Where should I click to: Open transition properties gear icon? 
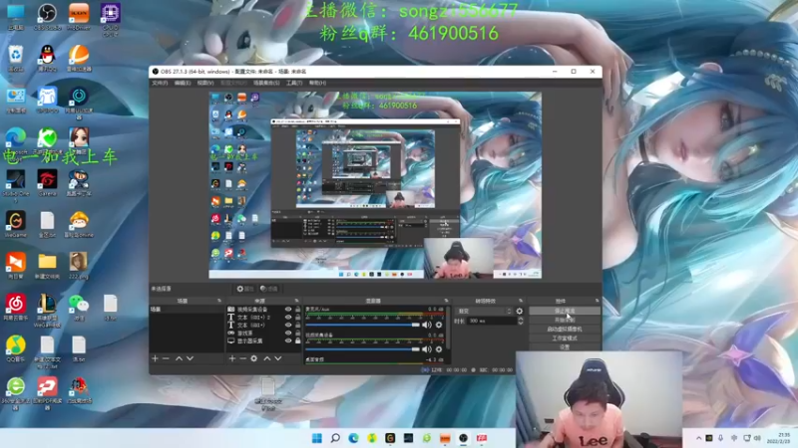pyautogui.click(x=519, y=311)
